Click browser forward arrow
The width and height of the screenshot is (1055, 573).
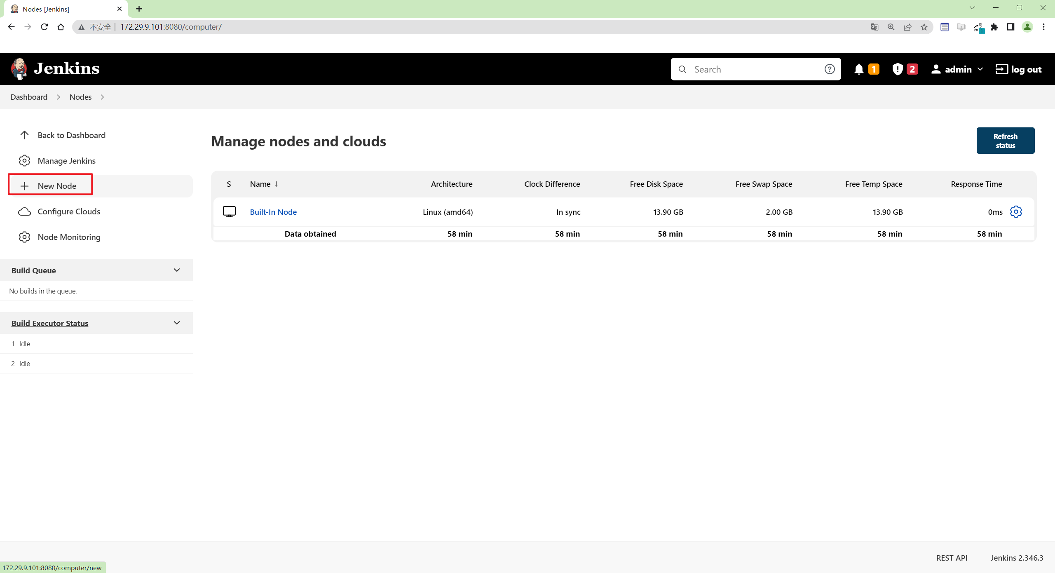(x=28, y=27)
